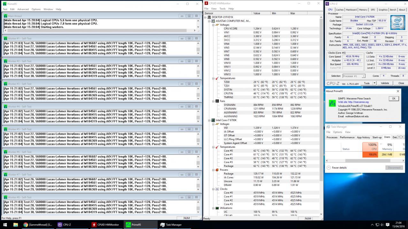Collapse the Utilizations group
The height and width of the screenshot is (229, 408).
pos(213,208)
